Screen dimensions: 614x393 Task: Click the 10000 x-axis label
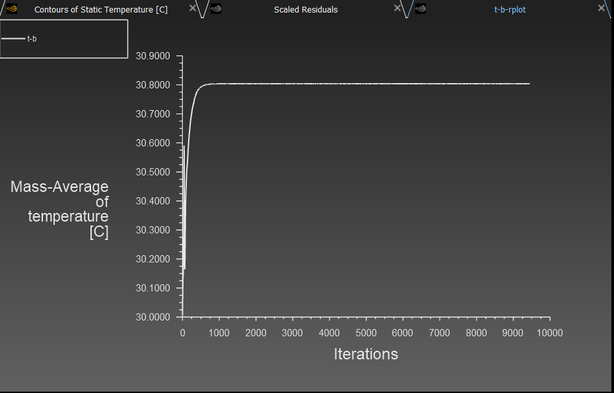coord(549,333)
